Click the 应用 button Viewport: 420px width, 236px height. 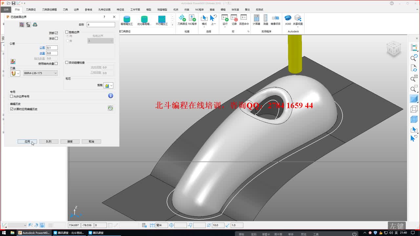click(27, 142)
